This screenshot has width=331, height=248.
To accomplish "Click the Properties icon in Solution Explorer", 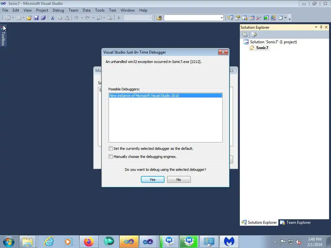I will 245,35.
